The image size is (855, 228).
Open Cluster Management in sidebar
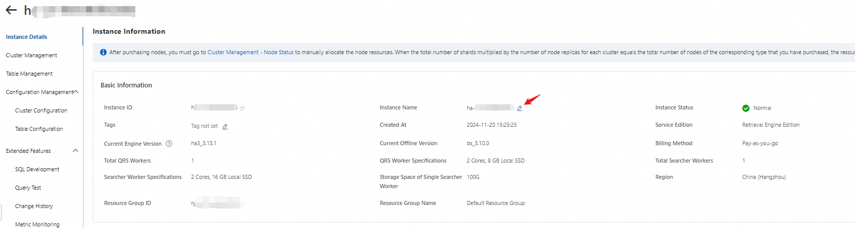tap(31, 55)
